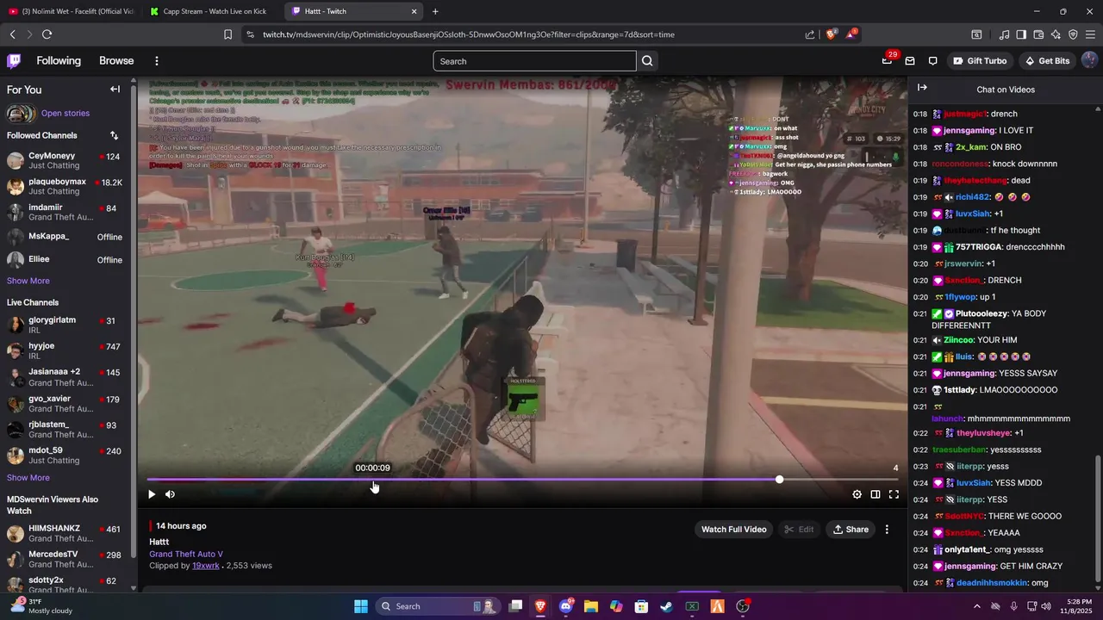
Task: Open CeyMoneyy channel
Action: pos(67,161)
